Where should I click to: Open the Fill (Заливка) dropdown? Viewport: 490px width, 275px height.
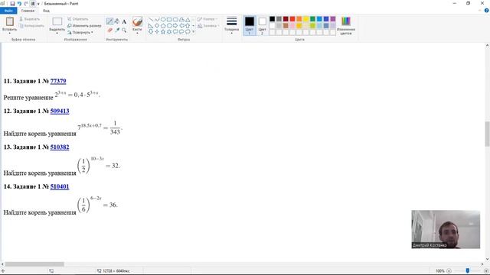pyautogui.click(x=208, y=25)
